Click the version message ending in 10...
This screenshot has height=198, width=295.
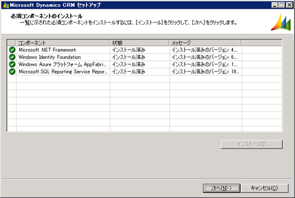coord(205,71)
